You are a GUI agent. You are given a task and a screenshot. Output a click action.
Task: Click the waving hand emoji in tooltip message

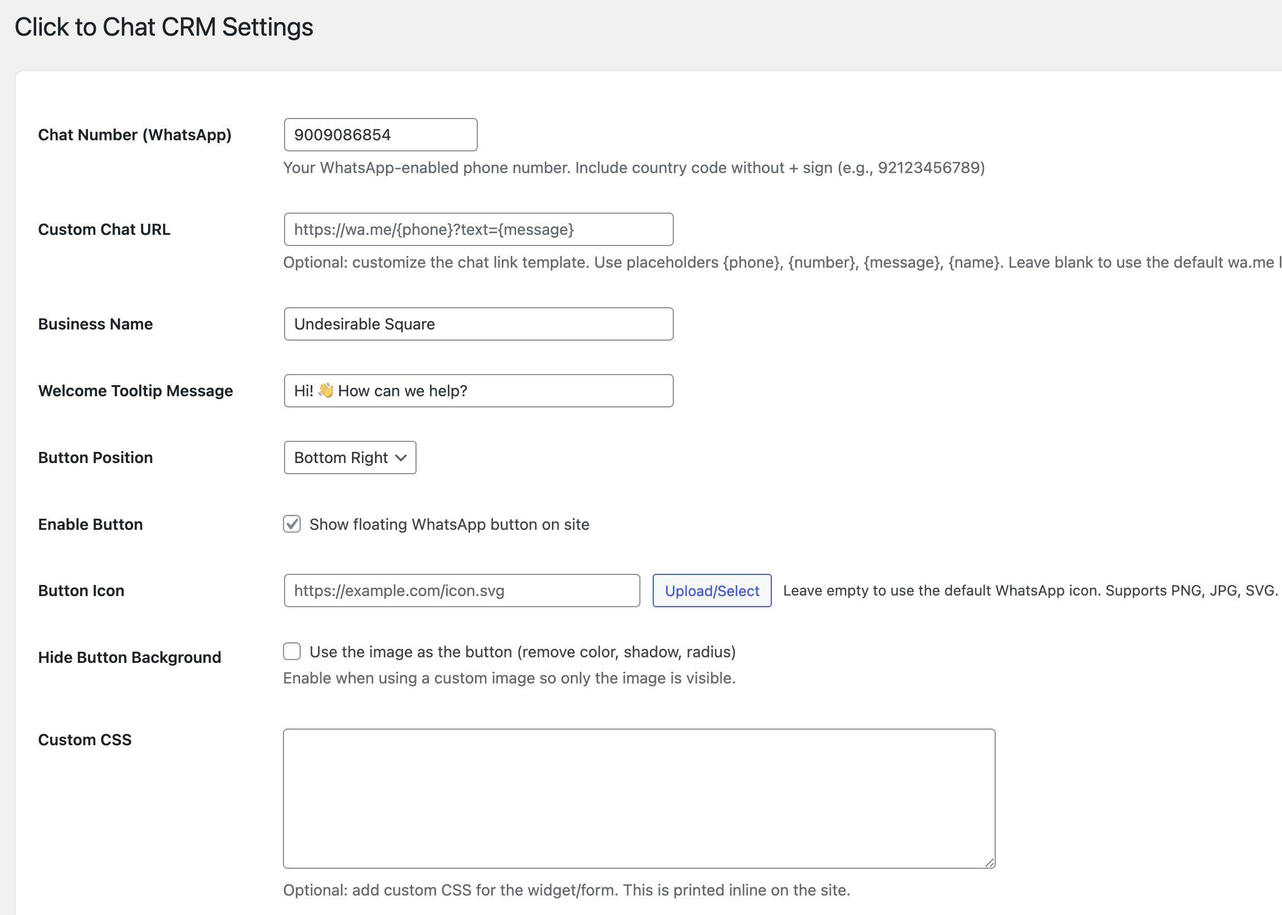pyautogui.click(x=326, y=391)
